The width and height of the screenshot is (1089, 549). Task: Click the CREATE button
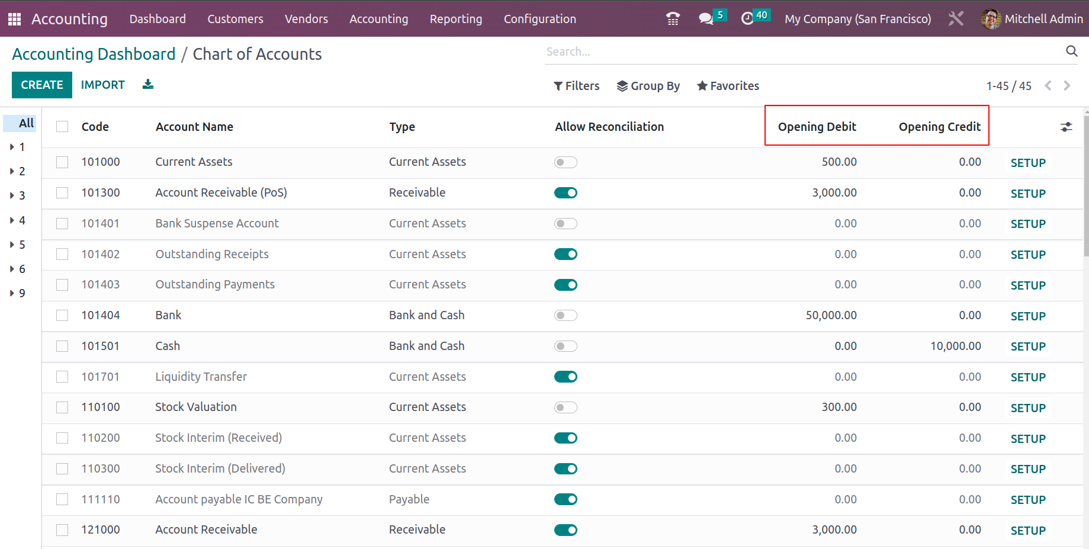[x=42, y=85]
